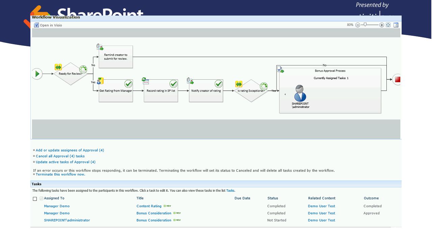Click the shape info pane icon
Screen dimensions: 432x243
click(x=396, y=25)
